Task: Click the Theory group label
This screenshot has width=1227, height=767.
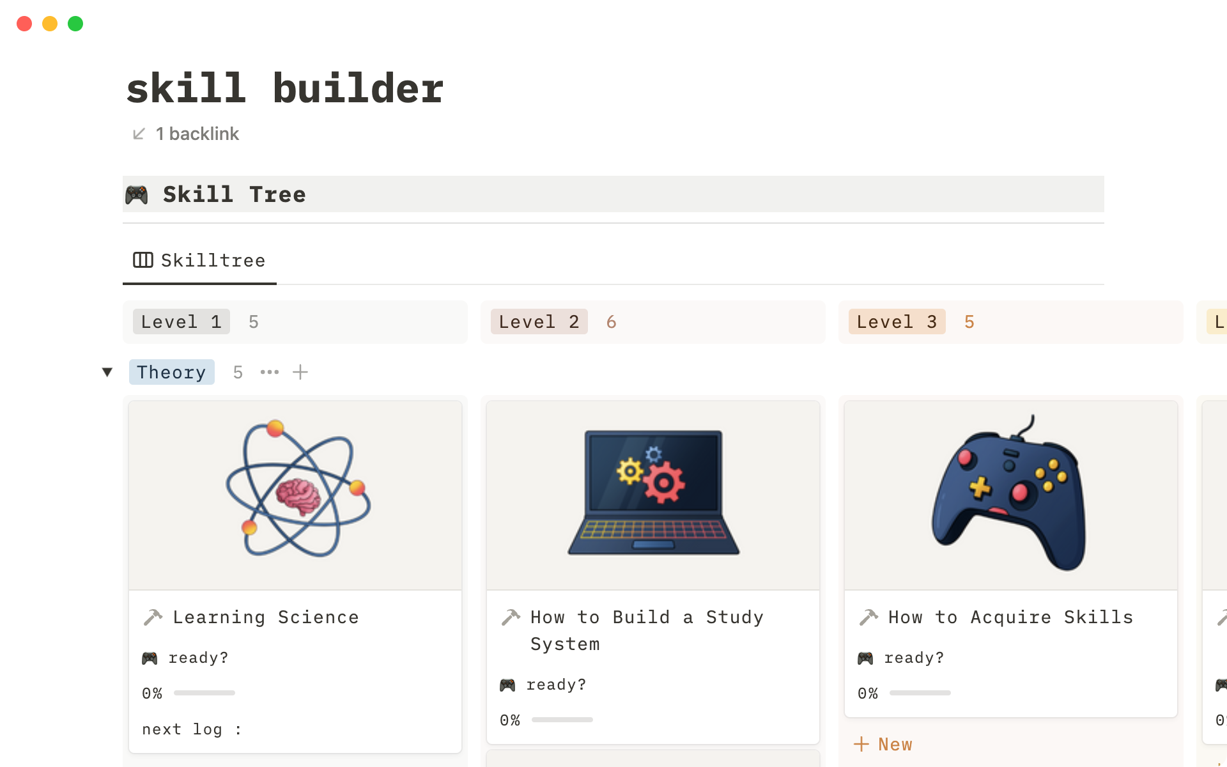Action: point(171,372)
